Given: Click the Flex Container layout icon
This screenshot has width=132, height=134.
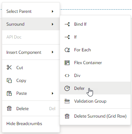Looking at the screenshot, I should (x=67, y=63).
